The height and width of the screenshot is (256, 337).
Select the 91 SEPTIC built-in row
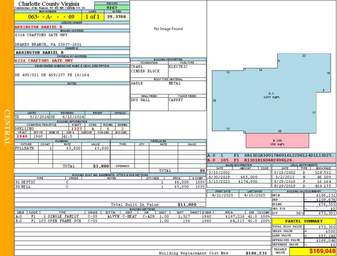click(x=110, y=182)
